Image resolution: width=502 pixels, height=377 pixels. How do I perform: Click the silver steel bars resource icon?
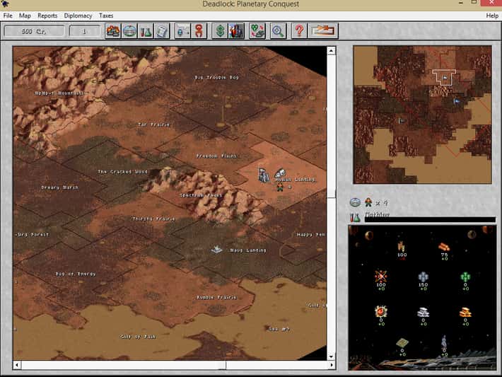pos(423,313)
